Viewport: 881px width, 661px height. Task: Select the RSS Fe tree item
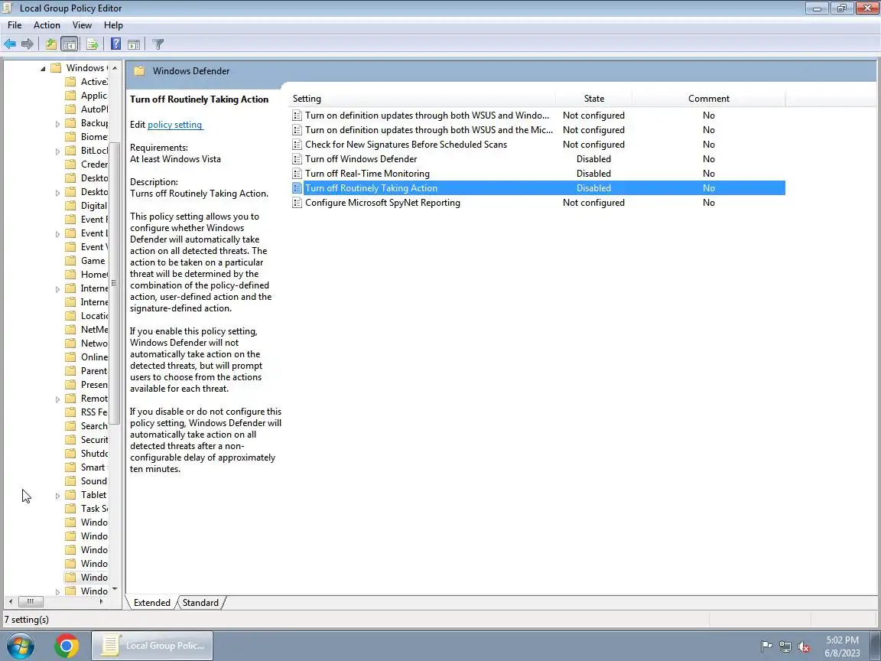point(94,412)
